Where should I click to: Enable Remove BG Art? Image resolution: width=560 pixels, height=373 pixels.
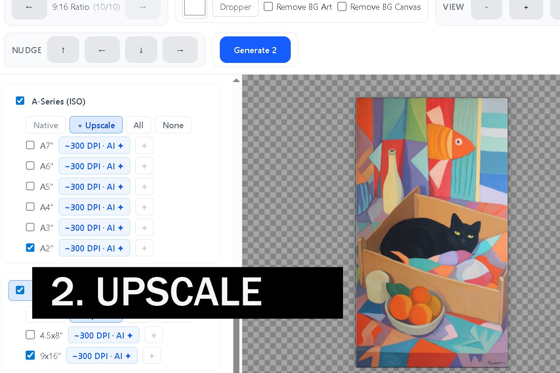[x=268, y=7]
